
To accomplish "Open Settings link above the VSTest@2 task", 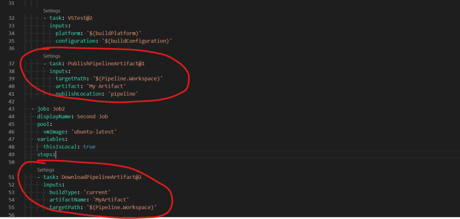I will pyautogui.click(x=51, y=10).
